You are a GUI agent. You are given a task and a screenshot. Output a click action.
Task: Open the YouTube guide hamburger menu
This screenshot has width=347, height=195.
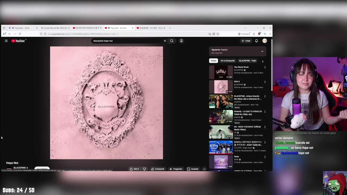click(6, 41)
